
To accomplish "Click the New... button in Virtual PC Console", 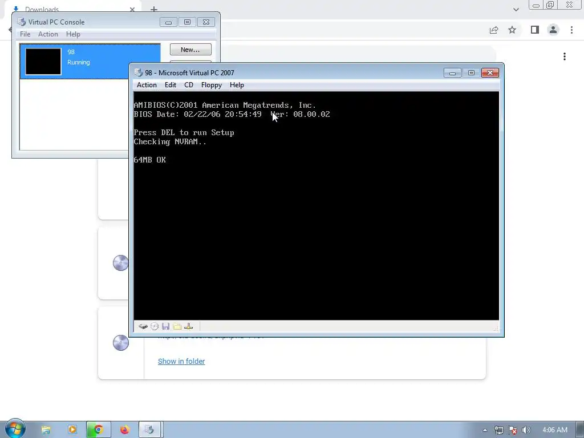I will point(190,50).
